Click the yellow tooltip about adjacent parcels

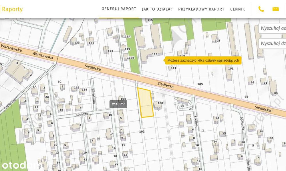203,60
